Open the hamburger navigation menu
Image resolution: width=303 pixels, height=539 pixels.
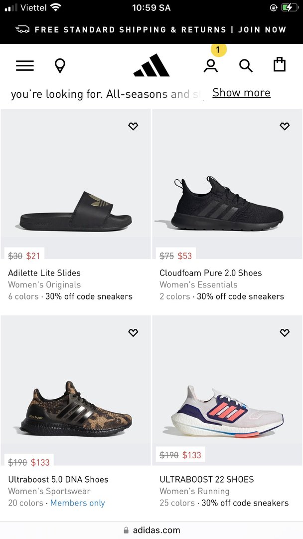click(25, 66)
